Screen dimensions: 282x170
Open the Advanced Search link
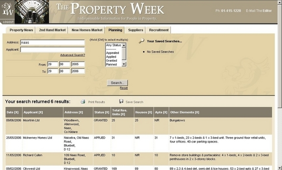tap(73, 55)
